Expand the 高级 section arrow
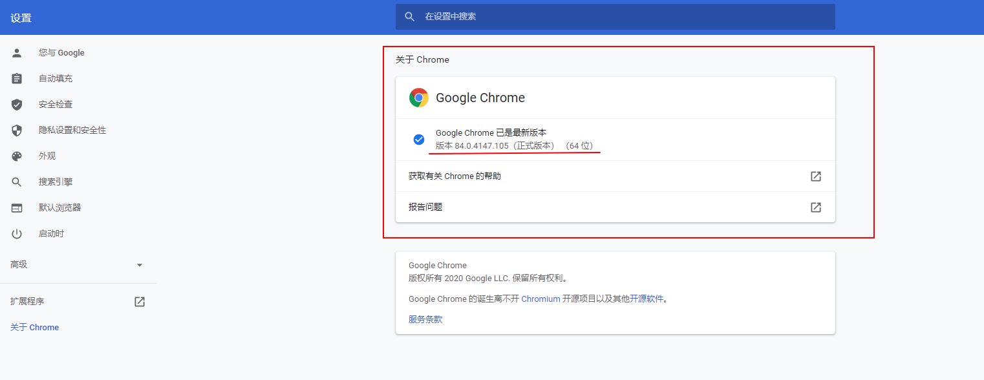 (140, 265)
